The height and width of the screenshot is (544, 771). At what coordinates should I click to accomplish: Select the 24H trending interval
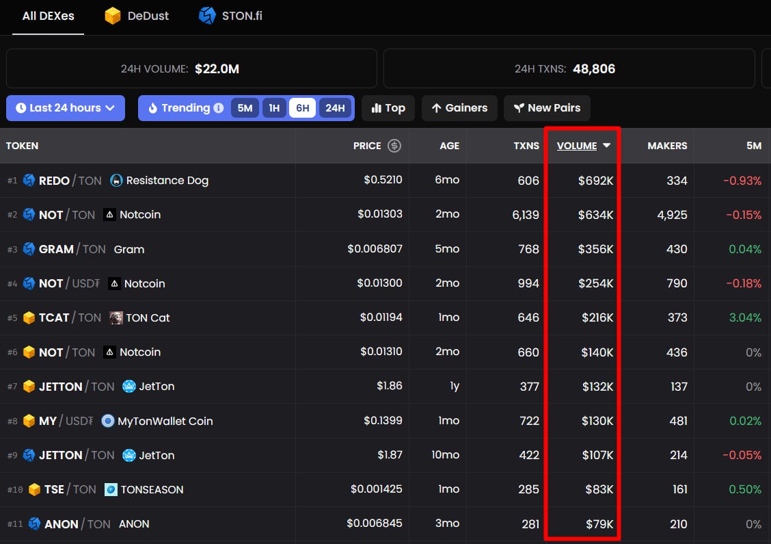[335, 108]
